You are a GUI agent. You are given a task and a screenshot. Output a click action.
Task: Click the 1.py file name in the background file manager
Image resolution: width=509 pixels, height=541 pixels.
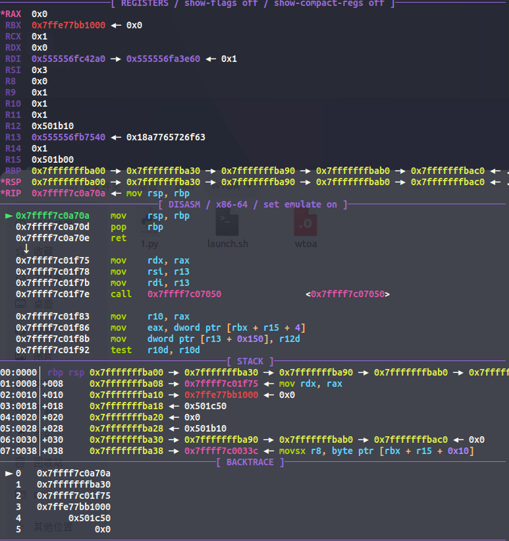click(x=149, y=244)
